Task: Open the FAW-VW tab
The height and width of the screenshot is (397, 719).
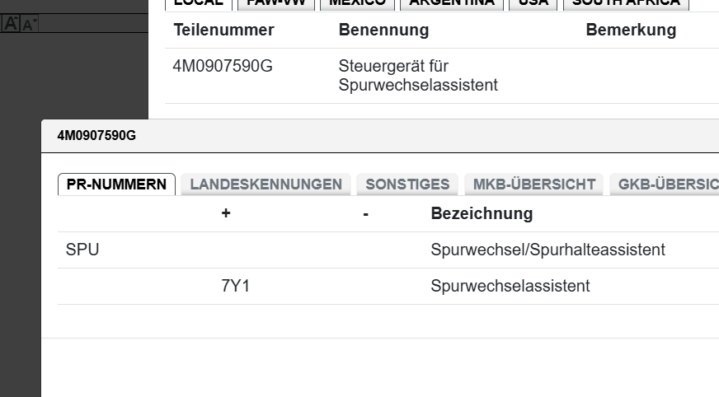Action: coord(276,2)
